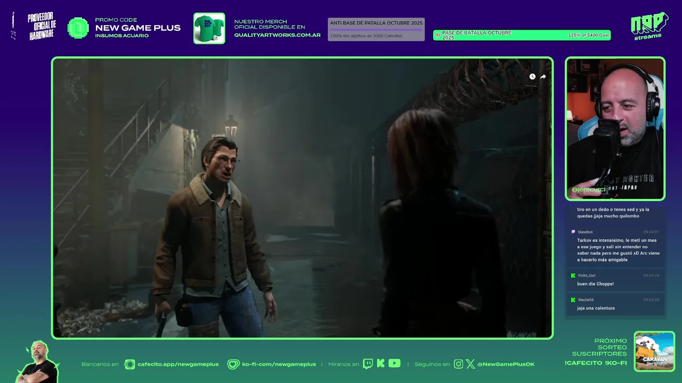The image size is (682, 383).
Task: Click the Pase de Batalla Octubre progress bar
Action: coord(522,36)
